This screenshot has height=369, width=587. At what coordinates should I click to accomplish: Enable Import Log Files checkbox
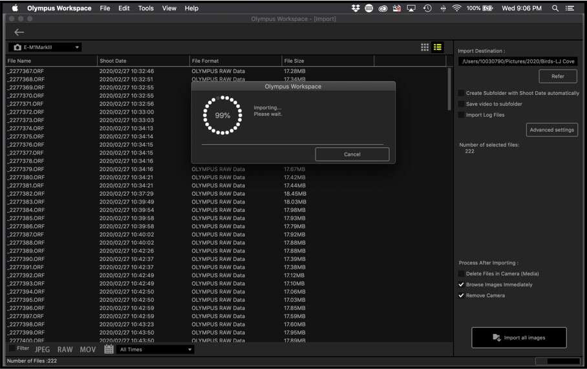pos(461,115)
